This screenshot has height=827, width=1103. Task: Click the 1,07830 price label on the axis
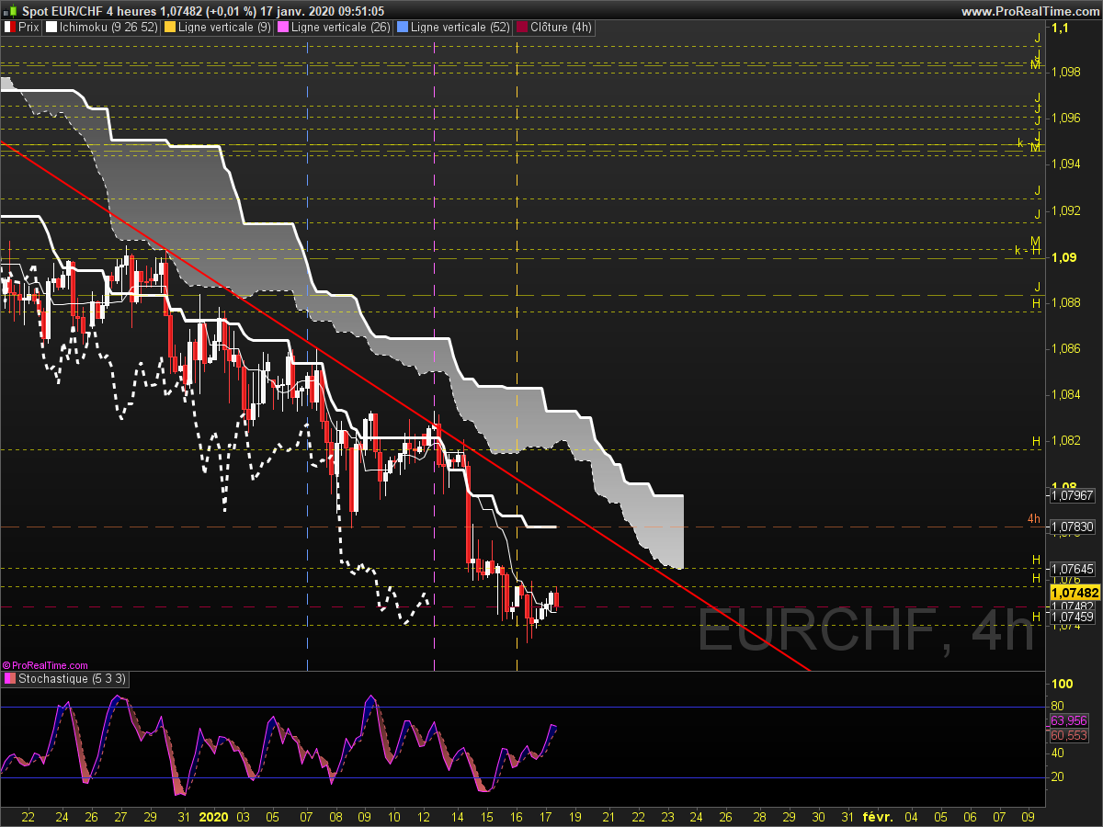(1072, 527)
